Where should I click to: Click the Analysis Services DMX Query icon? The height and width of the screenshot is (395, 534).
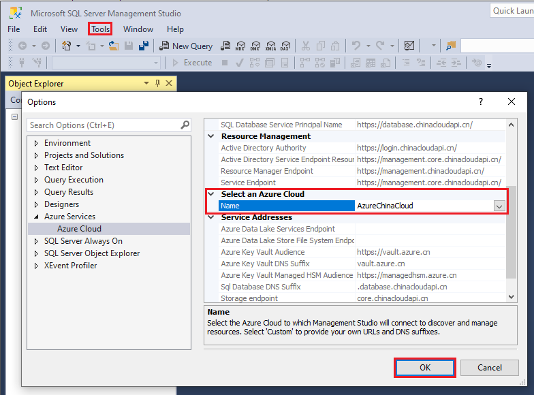(x=255, y=46)
